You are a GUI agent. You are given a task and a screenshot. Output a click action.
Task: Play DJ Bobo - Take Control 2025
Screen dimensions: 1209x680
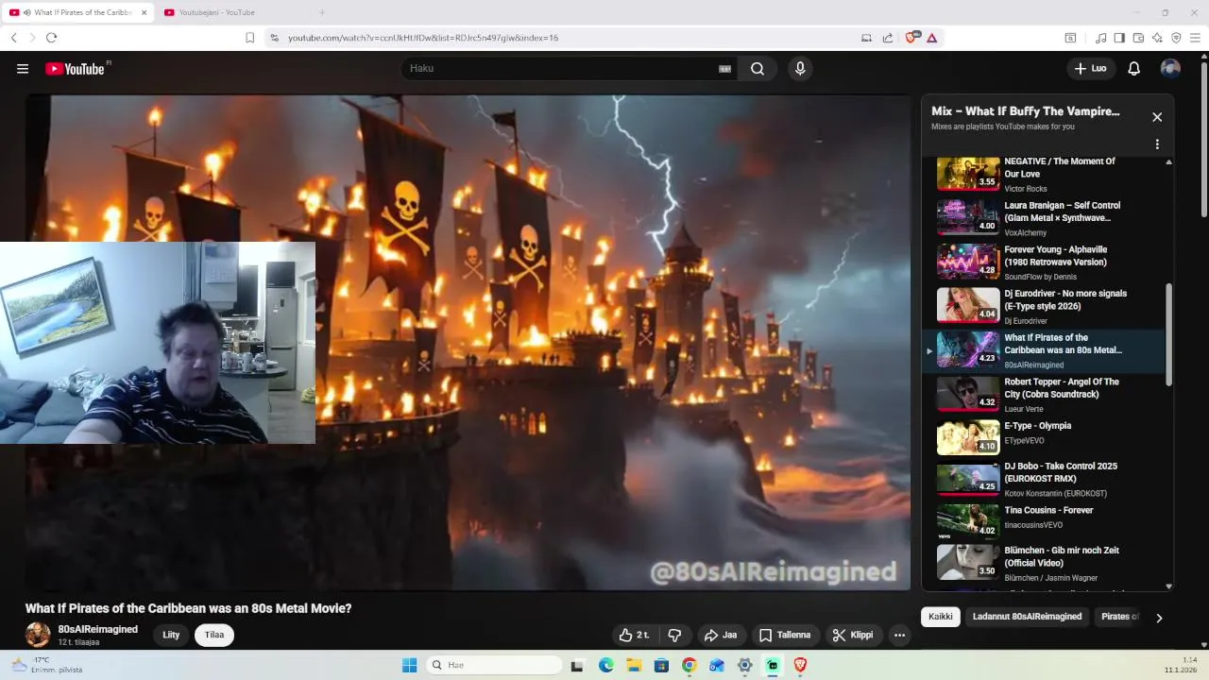pos(1044,479)
